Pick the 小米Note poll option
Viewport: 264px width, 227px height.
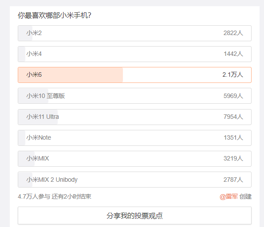[x=134, y=138]
